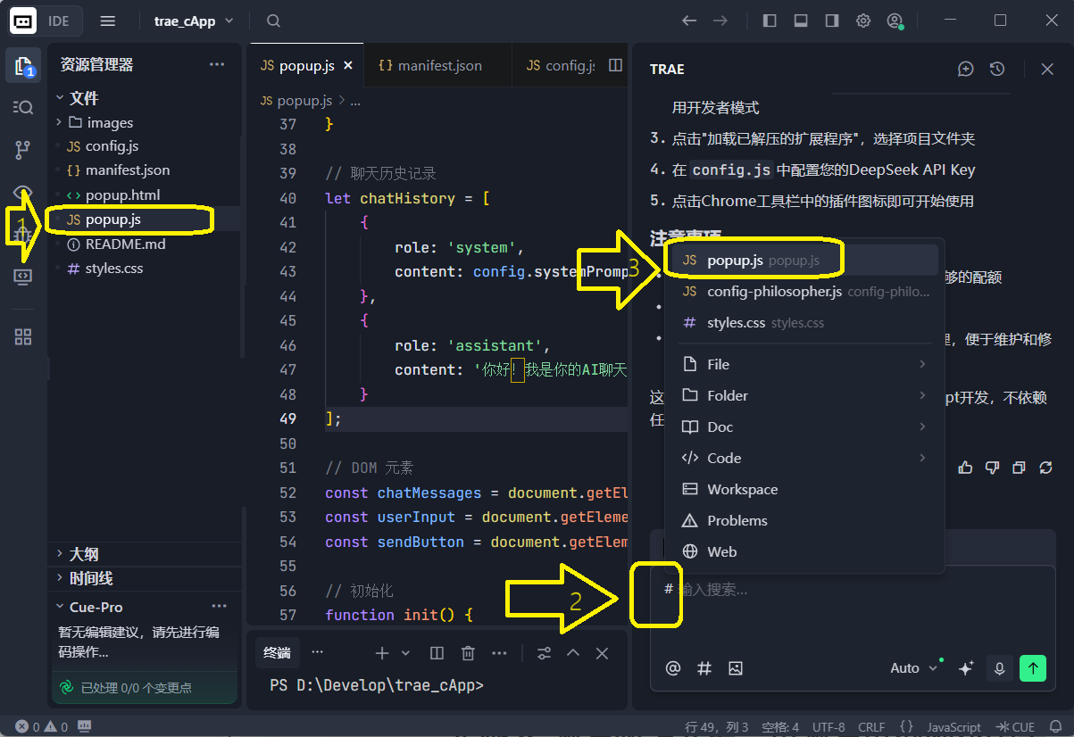Open the Search icon in activity bar
Screen dimensions: 1074x737
(23, 107)
